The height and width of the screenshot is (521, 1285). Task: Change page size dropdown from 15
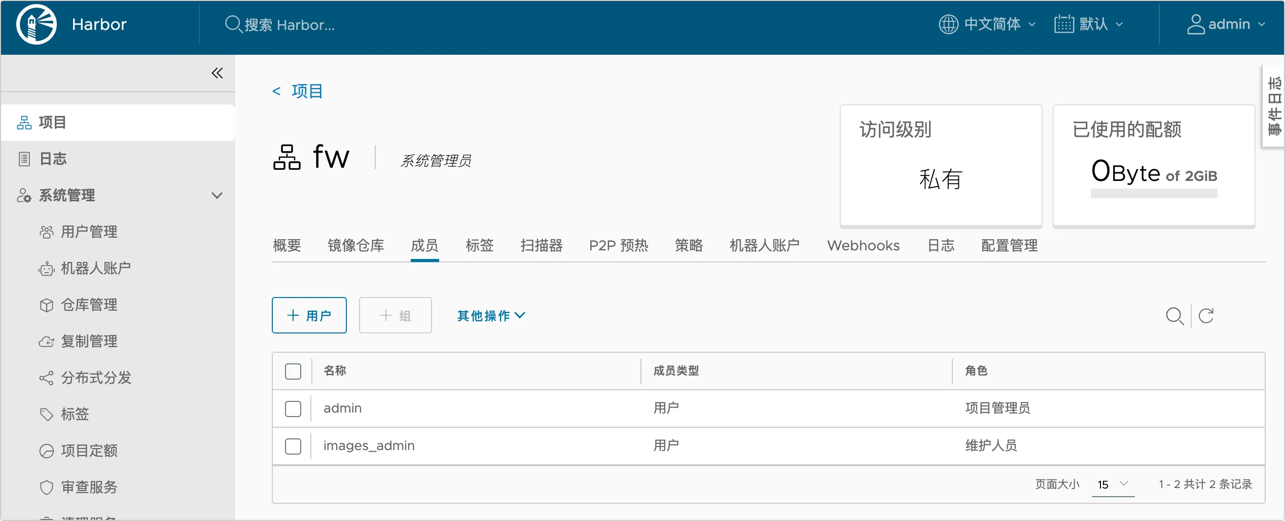(x=1113, y=485)
